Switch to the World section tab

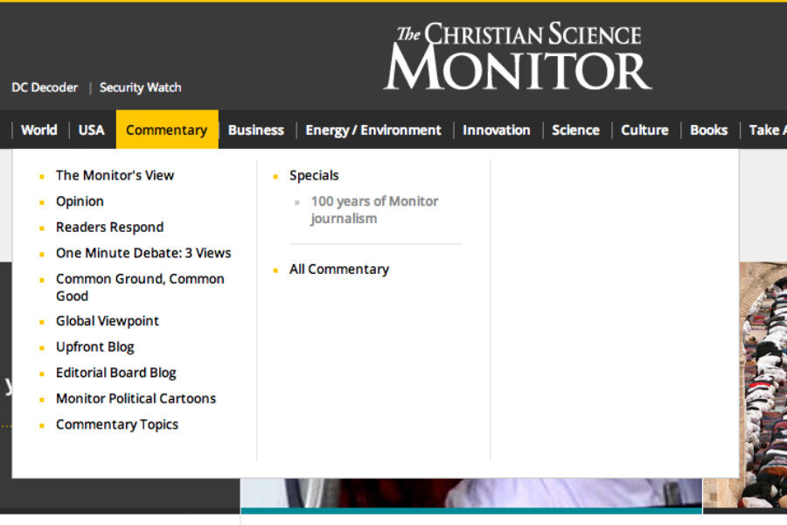38,129
